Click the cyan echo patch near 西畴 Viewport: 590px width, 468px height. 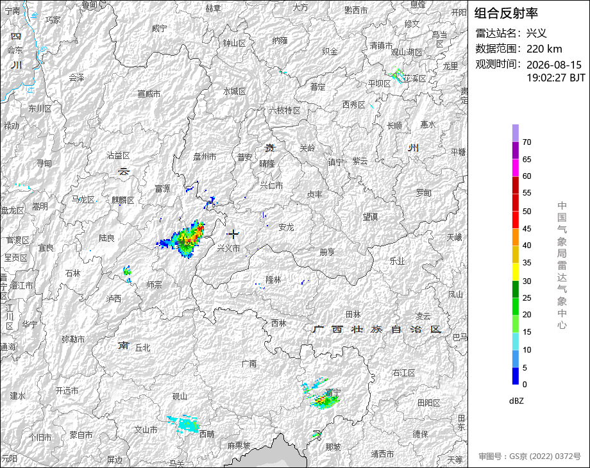(184, 424)
